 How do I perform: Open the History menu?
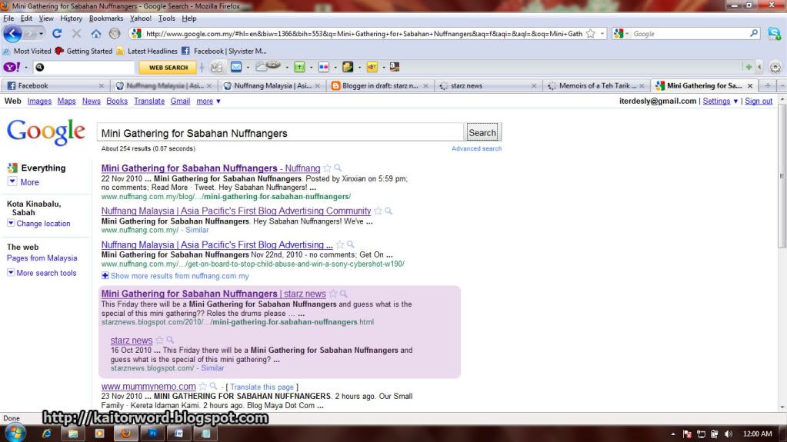71,18
